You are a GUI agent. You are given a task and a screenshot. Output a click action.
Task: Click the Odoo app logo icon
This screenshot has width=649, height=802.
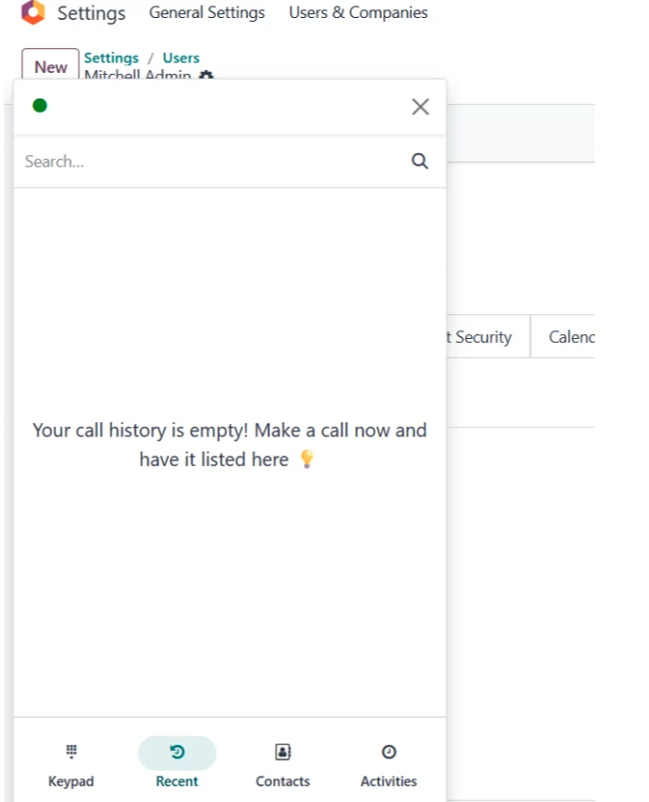coord(33,11)
